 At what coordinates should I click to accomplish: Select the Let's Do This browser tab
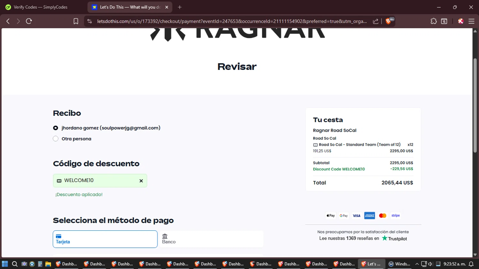click(130, 7)
